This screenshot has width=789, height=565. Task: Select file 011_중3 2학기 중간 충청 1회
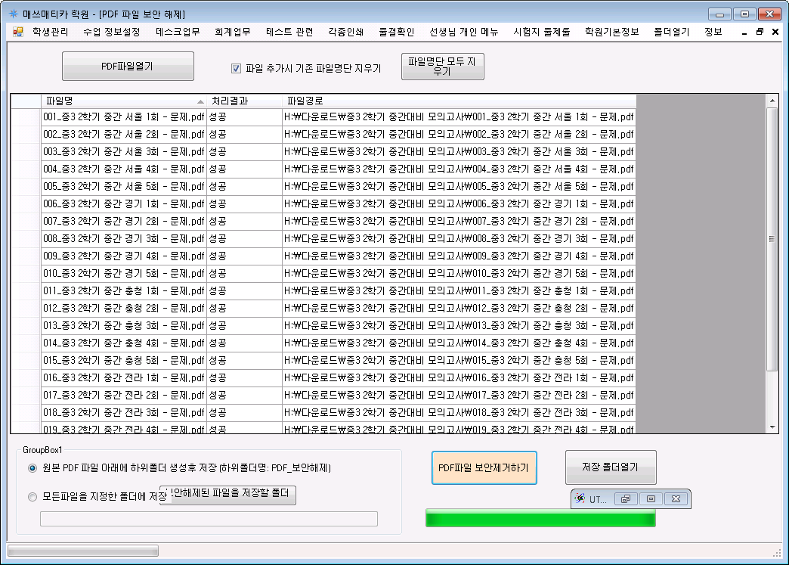click(123, 290)
